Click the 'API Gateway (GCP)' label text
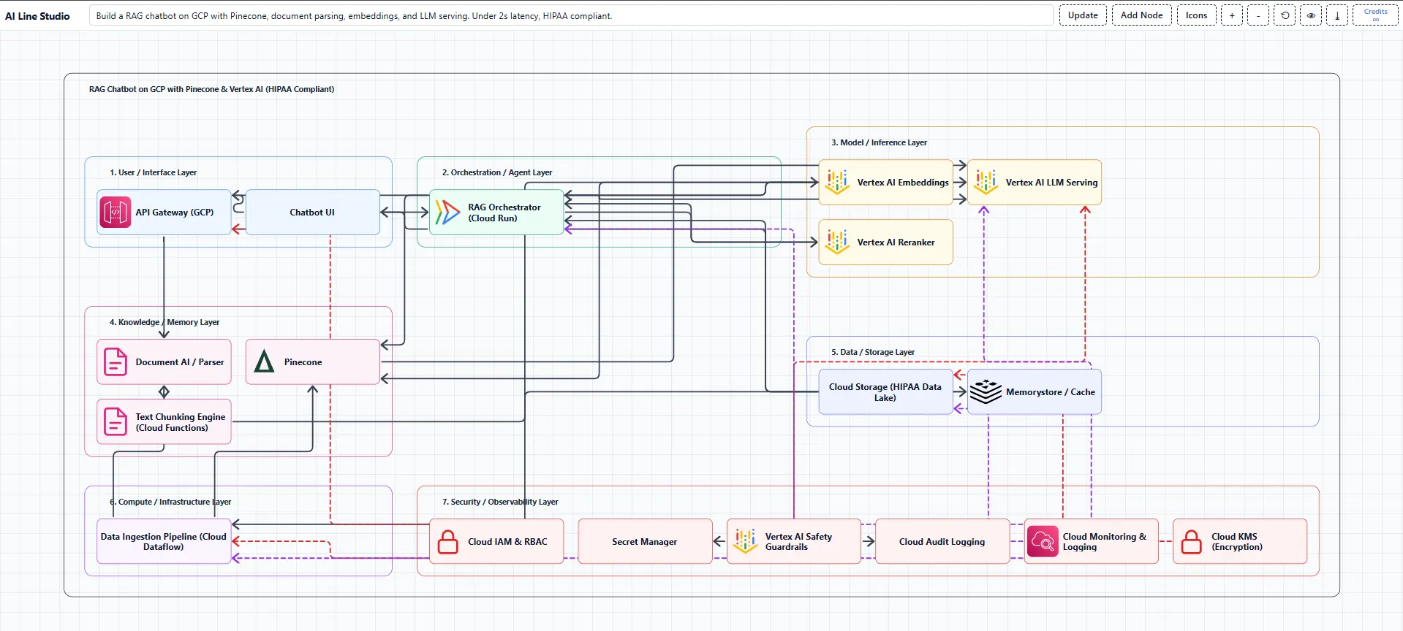The image size is (1403, 631). click(175, 213)
